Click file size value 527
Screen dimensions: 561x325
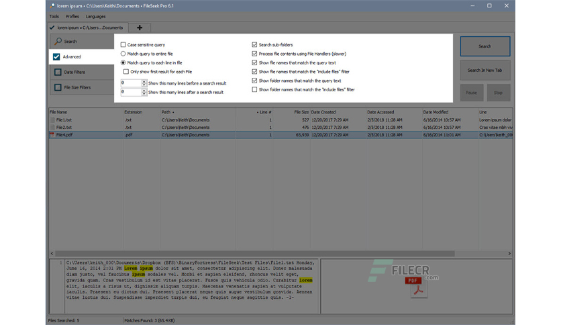pyautogui.click(x=305, y=120)
